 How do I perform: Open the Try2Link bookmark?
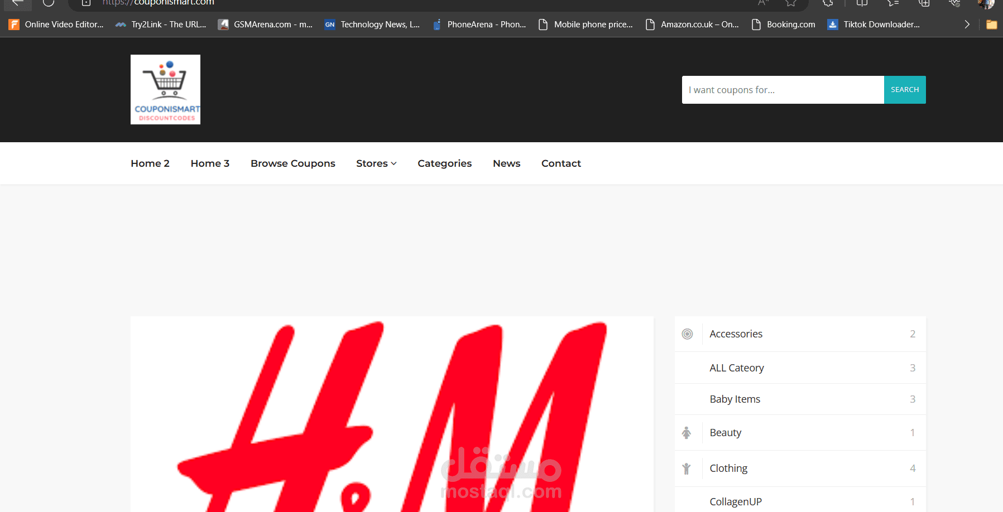coord(161,25)
